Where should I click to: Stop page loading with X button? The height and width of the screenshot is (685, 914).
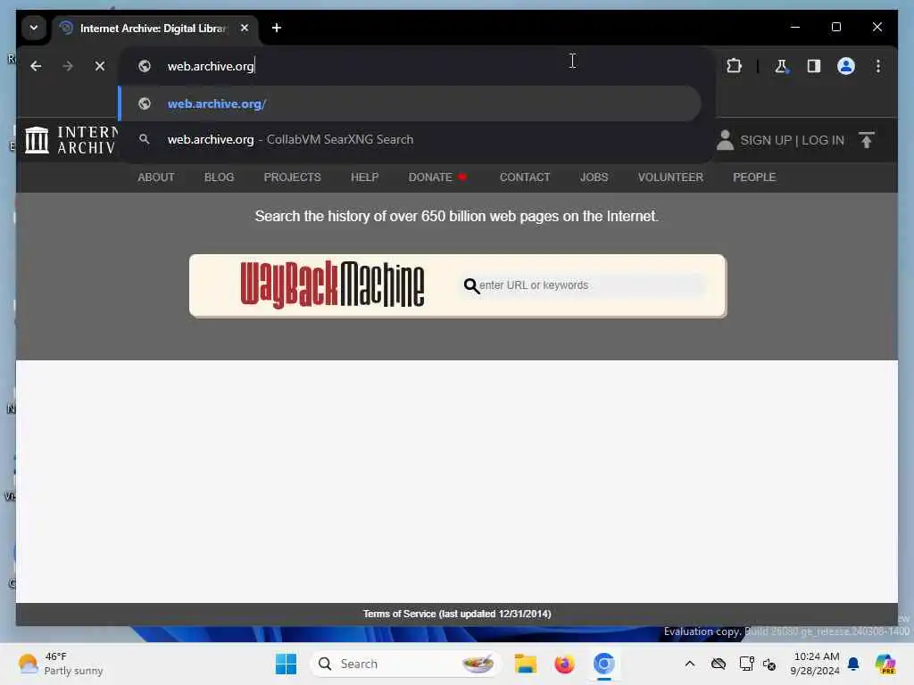tap(100, 66)
